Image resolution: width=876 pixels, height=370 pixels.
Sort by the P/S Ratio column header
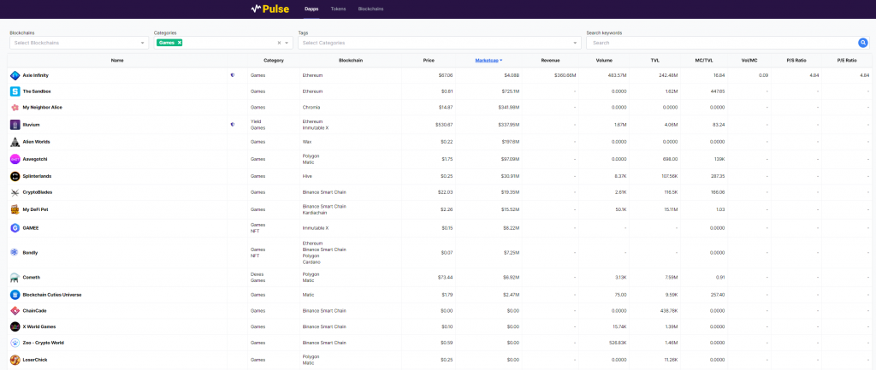tap(796, 60)
